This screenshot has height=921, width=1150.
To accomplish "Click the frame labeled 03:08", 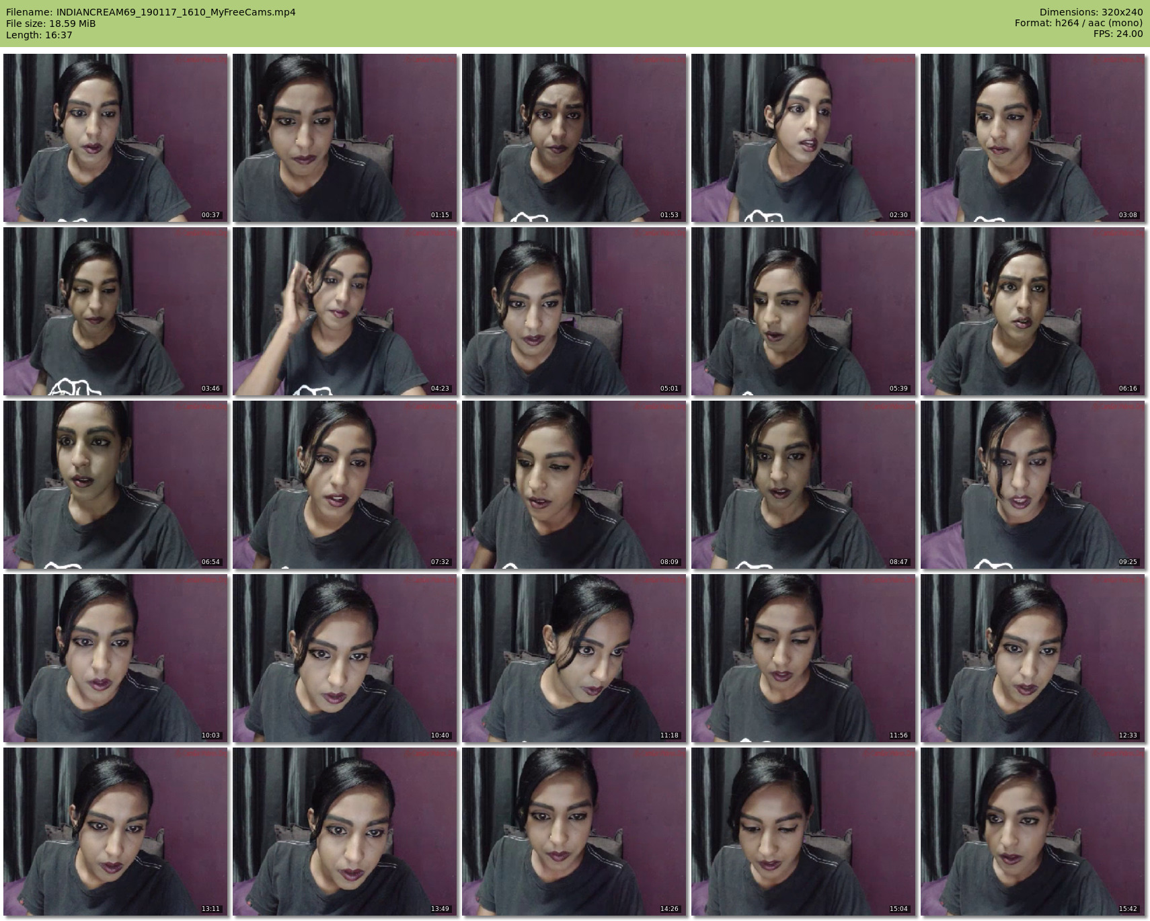I will pos(1032,138).
